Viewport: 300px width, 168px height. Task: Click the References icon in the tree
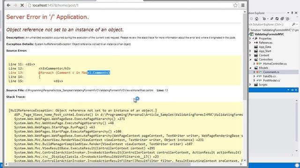point(256,42)
